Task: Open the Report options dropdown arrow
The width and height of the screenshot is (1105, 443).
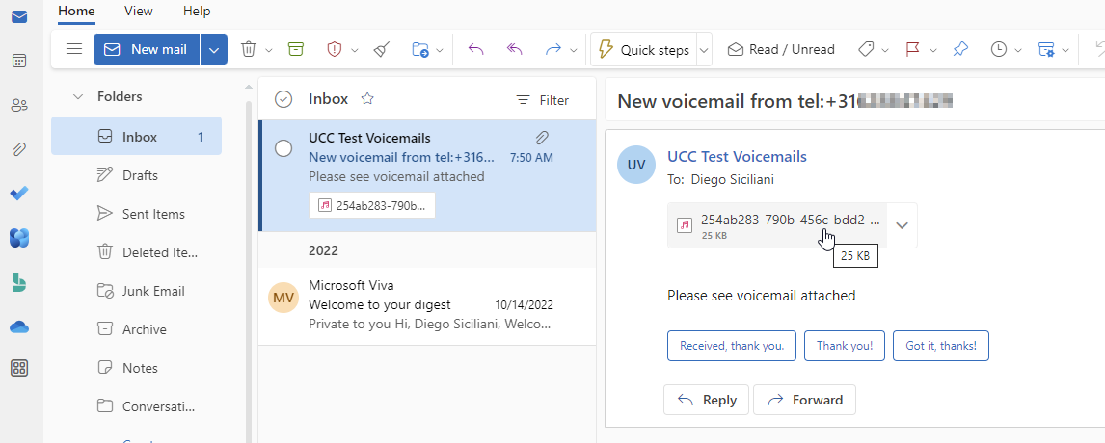Action: 355,50
